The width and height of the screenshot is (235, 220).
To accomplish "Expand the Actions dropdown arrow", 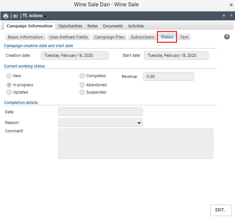I will 45,16.
